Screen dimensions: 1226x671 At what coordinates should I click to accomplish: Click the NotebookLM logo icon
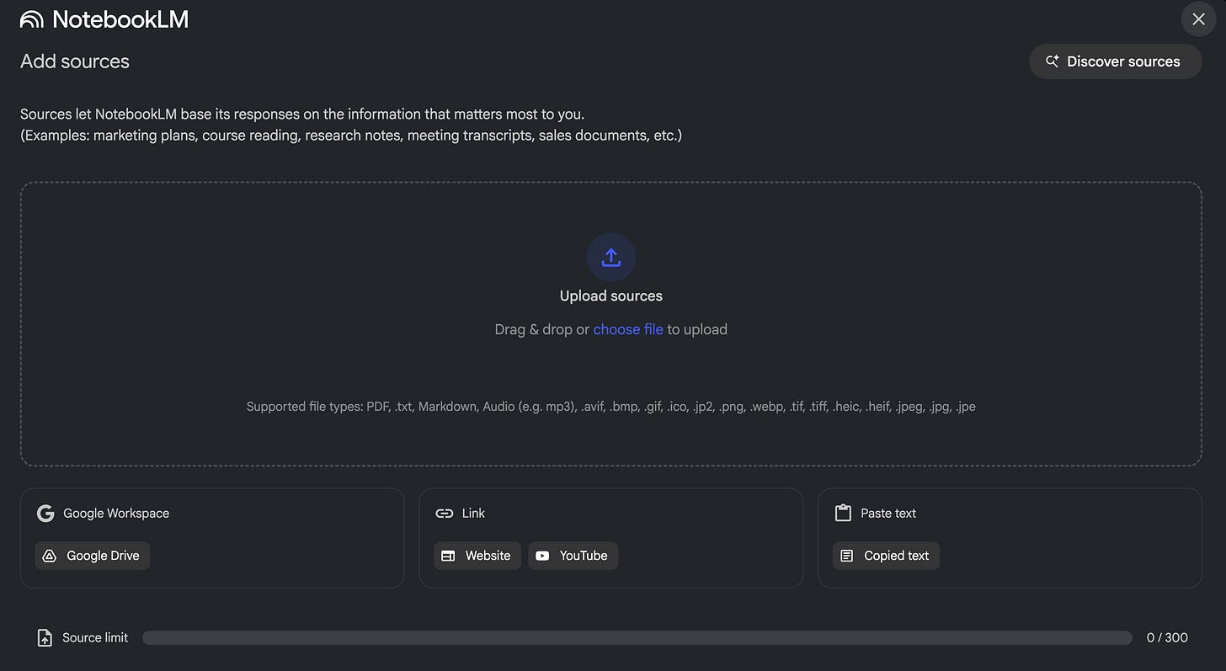[32, 19]
